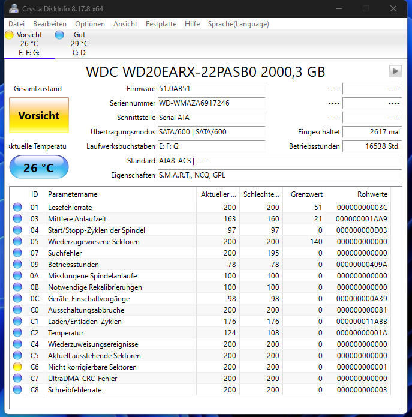Viewport: 412px width, 417px height.
Task: Click the 26 °C temperature button
Action: pos(39,167)
